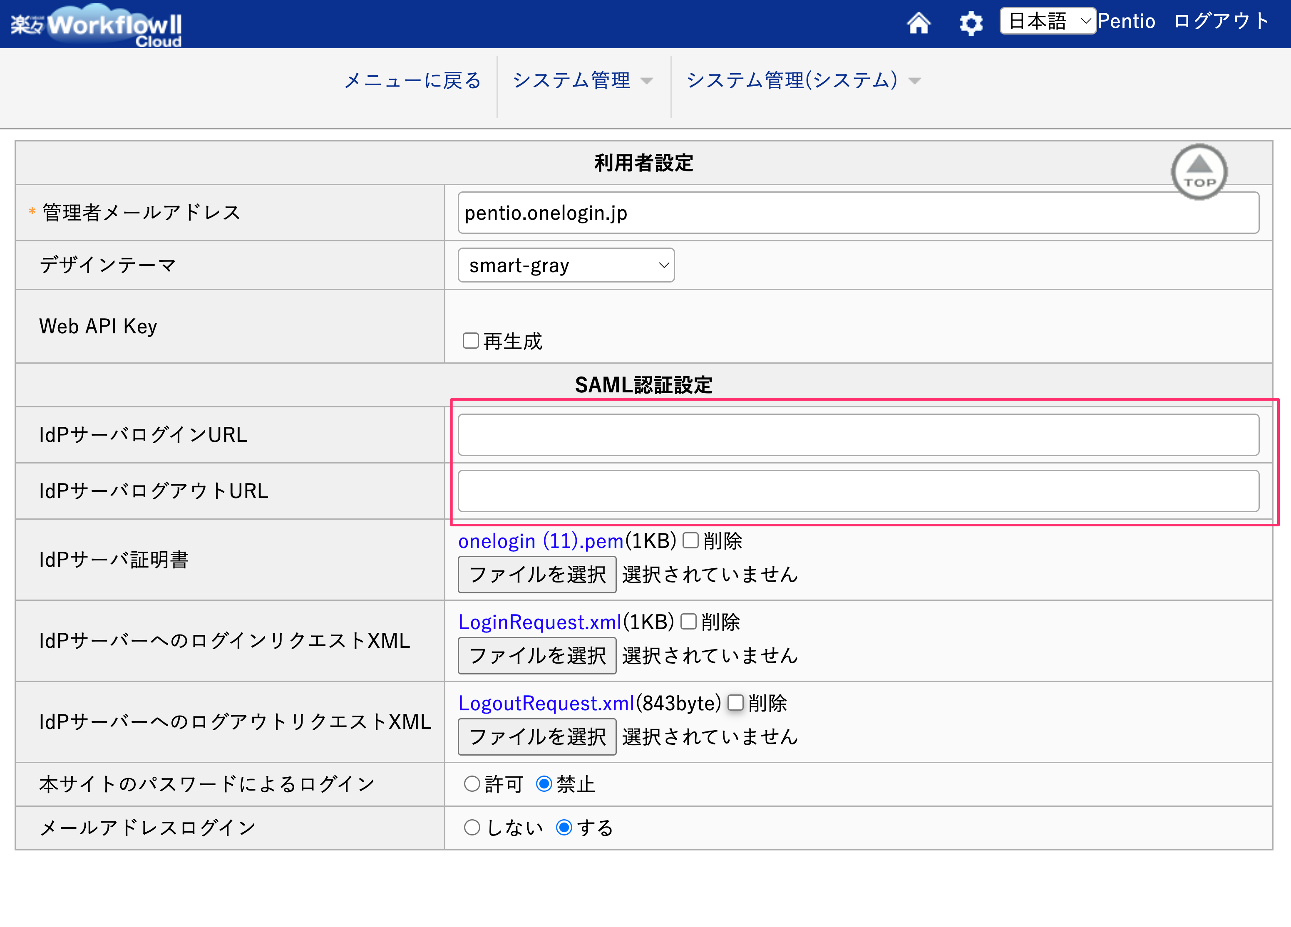The width and height of the screenshot is (1291, 927).
Task: Check 削除 for onelogin (11).pem
Action: tap(690, 540)
